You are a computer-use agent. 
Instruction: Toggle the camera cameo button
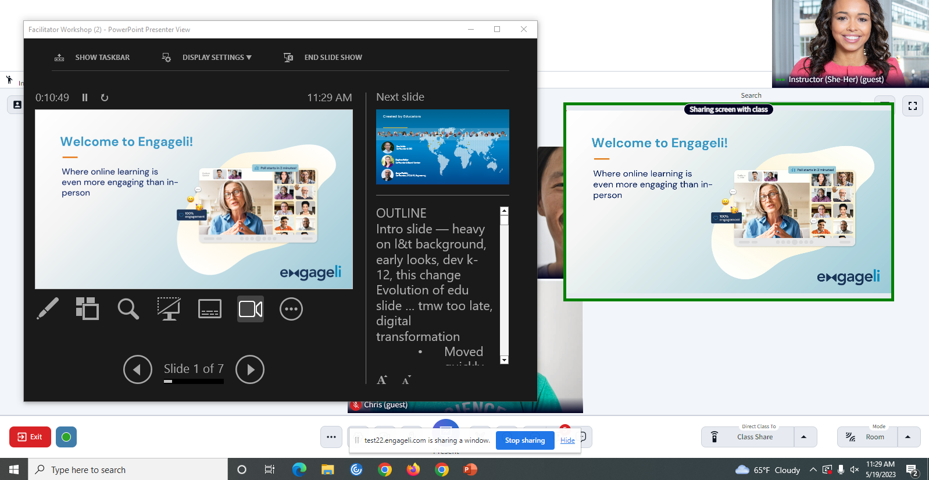coord(251,309)
